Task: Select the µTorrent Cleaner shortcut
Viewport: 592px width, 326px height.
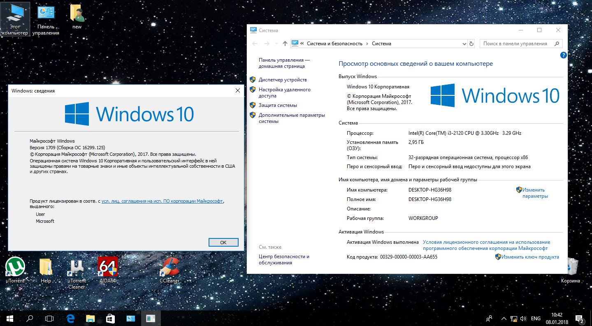Action: [77, 273]
